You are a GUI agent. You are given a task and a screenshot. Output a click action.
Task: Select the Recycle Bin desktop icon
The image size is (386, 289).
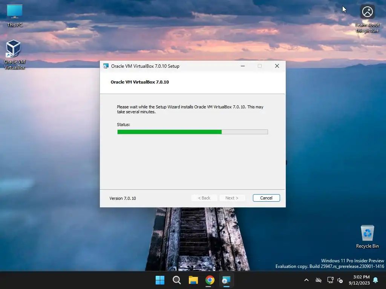(x=367, y=237)
